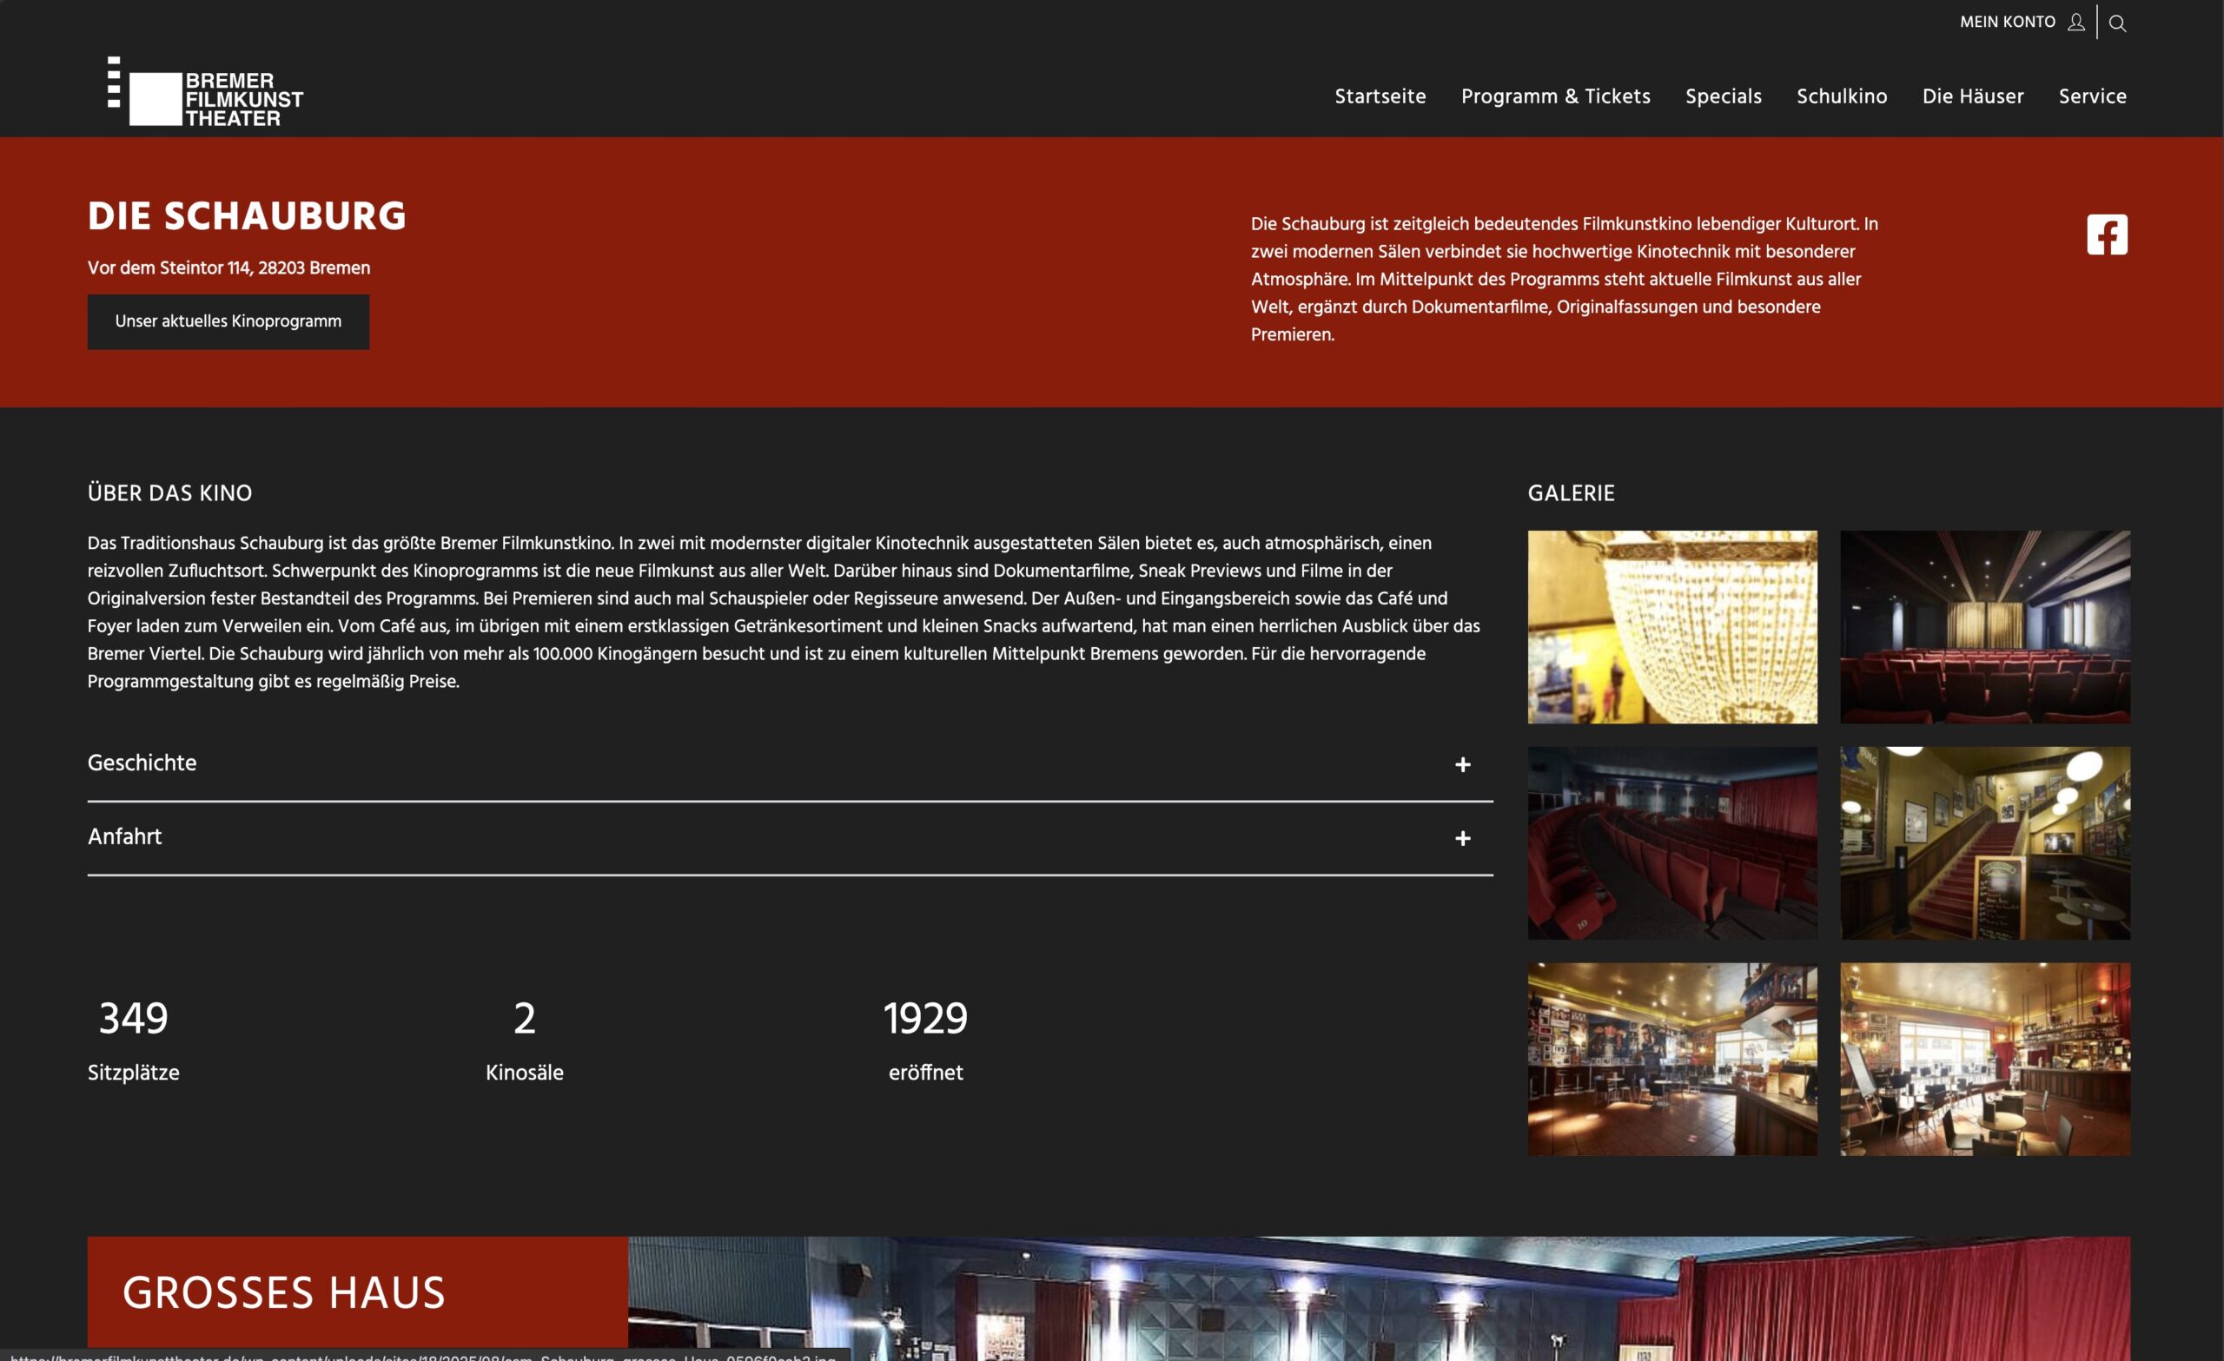
Task: Select Specials in the navigation
Action: [1723, 96]
